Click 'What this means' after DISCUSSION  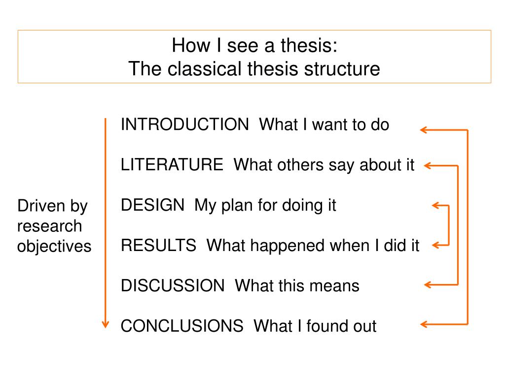tap(297, 286)
